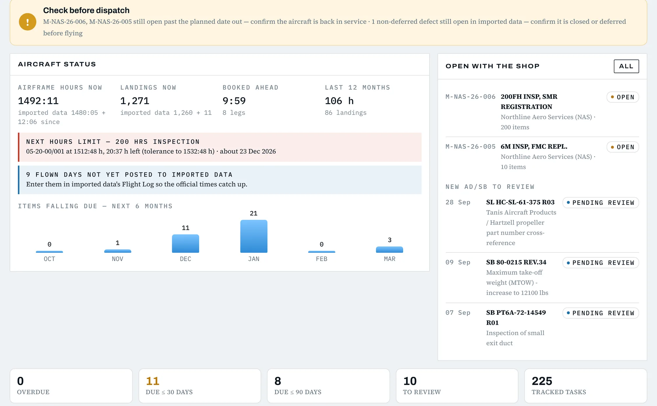Click OPEN status badge for 6M INSP
This screenshot has height=406, width=657.
click(623, 147)
